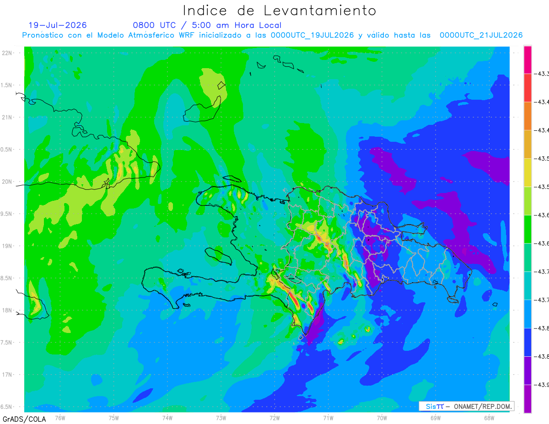Click the pure green legend swatch

pyautogui.click(x=527, y=230)
